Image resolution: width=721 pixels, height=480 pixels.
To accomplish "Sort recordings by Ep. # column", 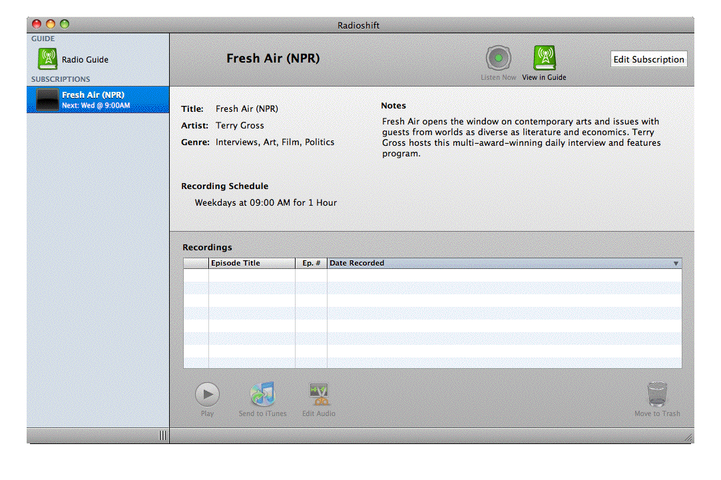I will point(311,264).
